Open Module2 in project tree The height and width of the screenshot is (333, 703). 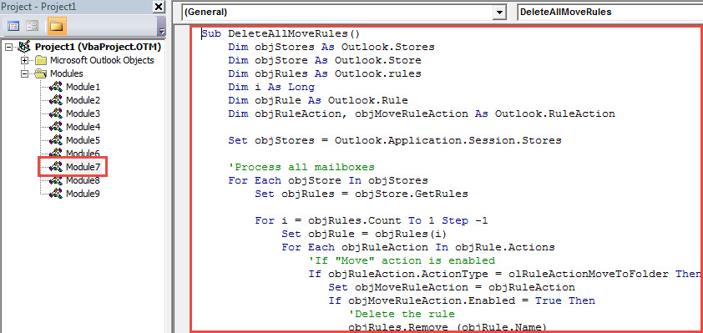[x=83, y=100]
